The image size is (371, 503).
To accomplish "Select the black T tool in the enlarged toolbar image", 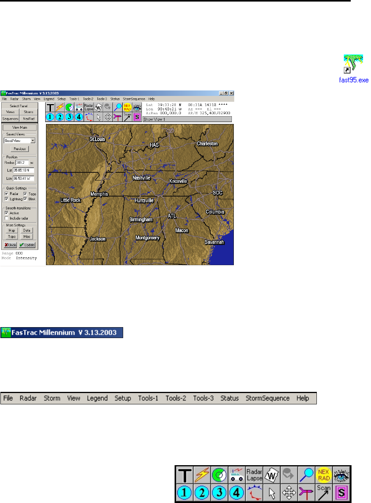I will click(185, 475).
